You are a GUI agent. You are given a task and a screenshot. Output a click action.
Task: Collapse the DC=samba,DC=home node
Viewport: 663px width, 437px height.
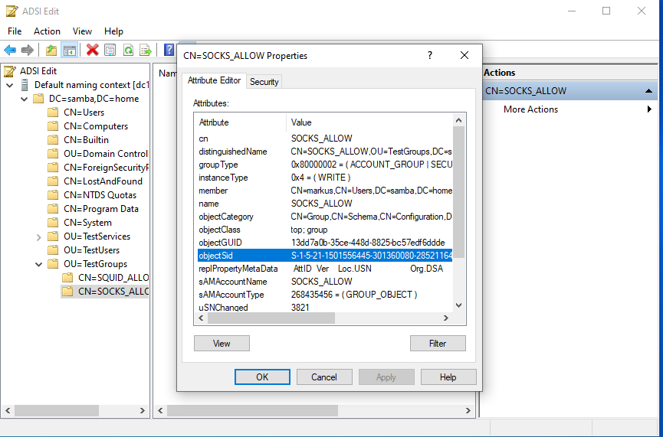pos(24,99)
